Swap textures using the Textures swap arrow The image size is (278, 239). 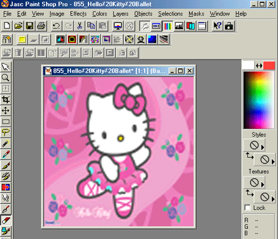coord(249,193)
